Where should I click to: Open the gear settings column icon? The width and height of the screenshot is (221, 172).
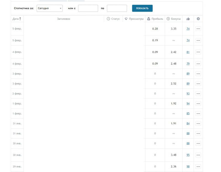coord(198,19)
